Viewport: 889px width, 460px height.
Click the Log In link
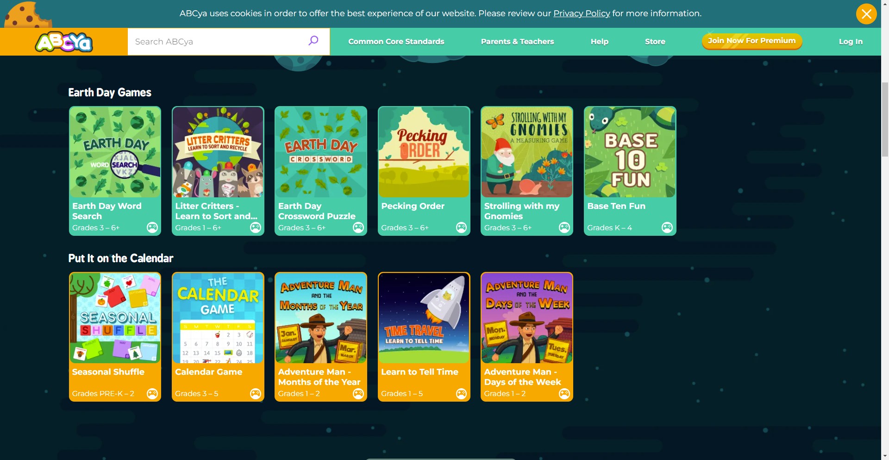tap(850, 42)
